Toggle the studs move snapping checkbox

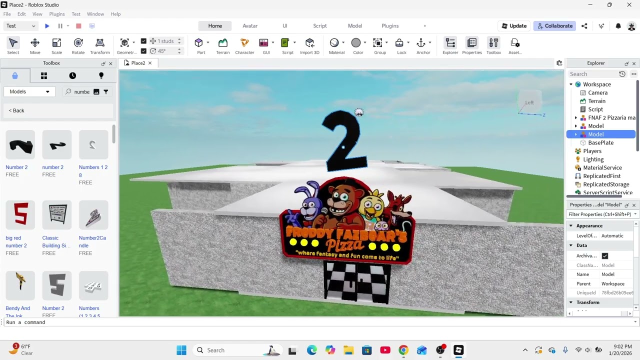pos(143,41)
